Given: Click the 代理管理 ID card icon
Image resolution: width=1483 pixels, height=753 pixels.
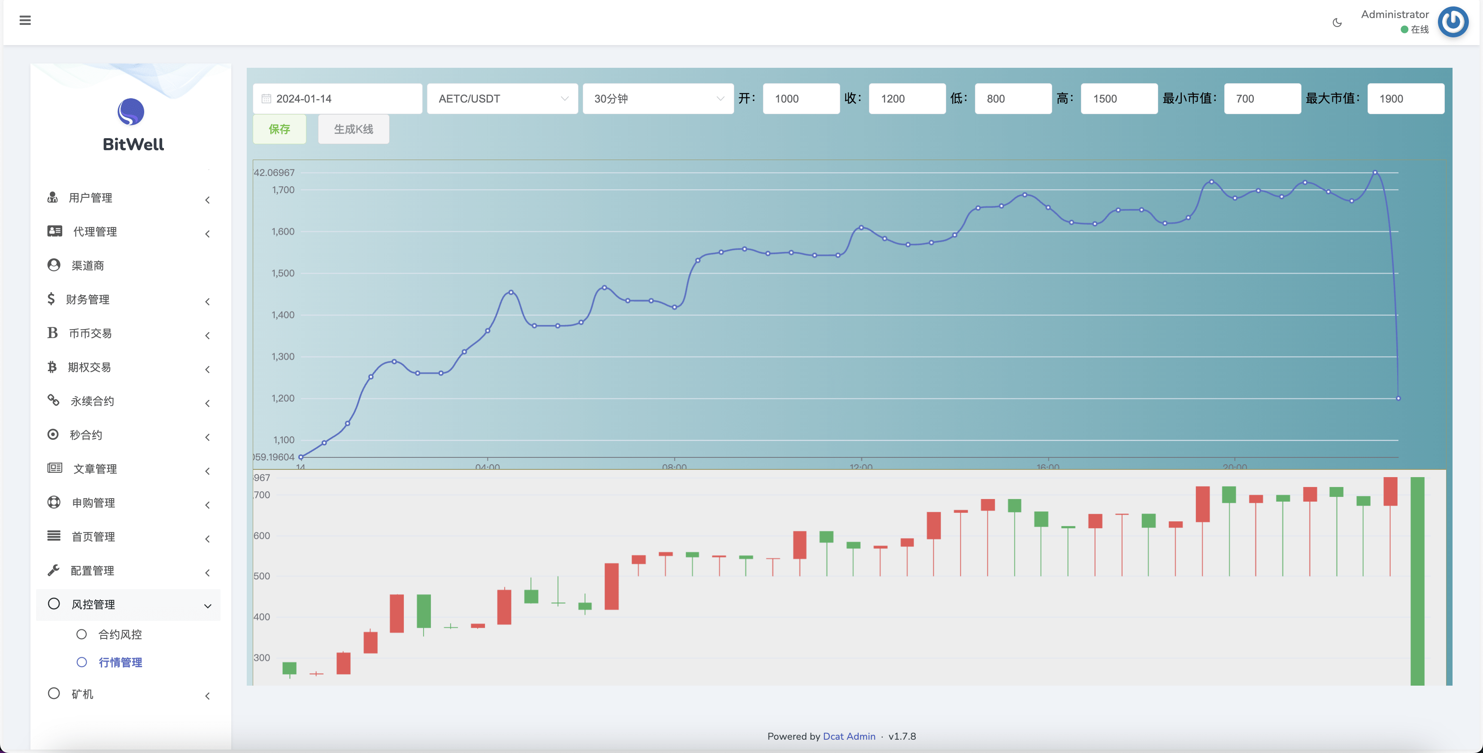Looking at the screenshot, I should pyautogui.click(x=54, y=231).
